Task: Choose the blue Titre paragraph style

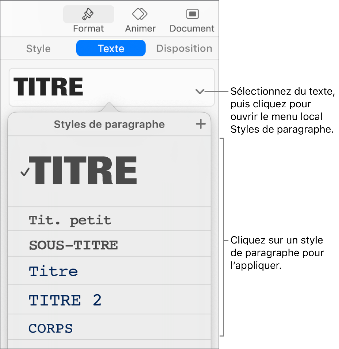Action: pos(54,271)
